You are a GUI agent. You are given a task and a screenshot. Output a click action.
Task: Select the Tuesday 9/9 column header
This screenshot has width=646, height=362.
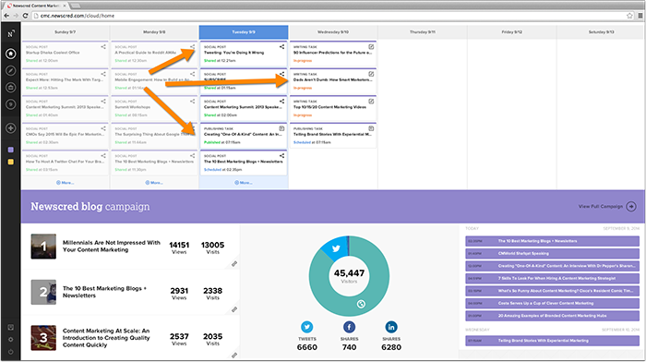click(x=244, y=31)
